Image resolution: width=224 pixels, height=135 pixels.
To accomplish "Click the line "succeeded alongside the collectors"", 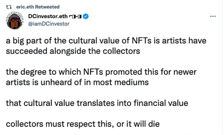I will pyautogui.click(x=73, y=51).
